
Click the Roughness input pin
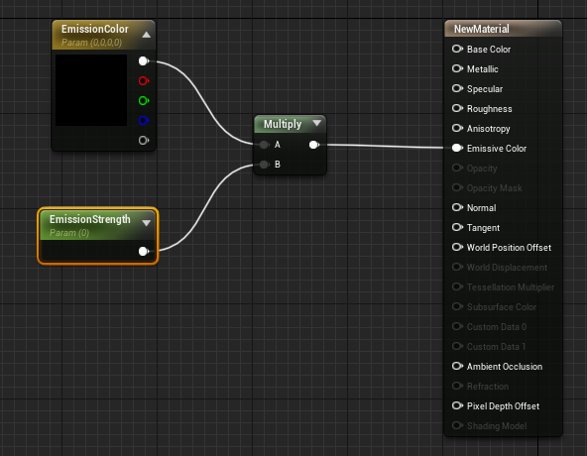[457, 108]
